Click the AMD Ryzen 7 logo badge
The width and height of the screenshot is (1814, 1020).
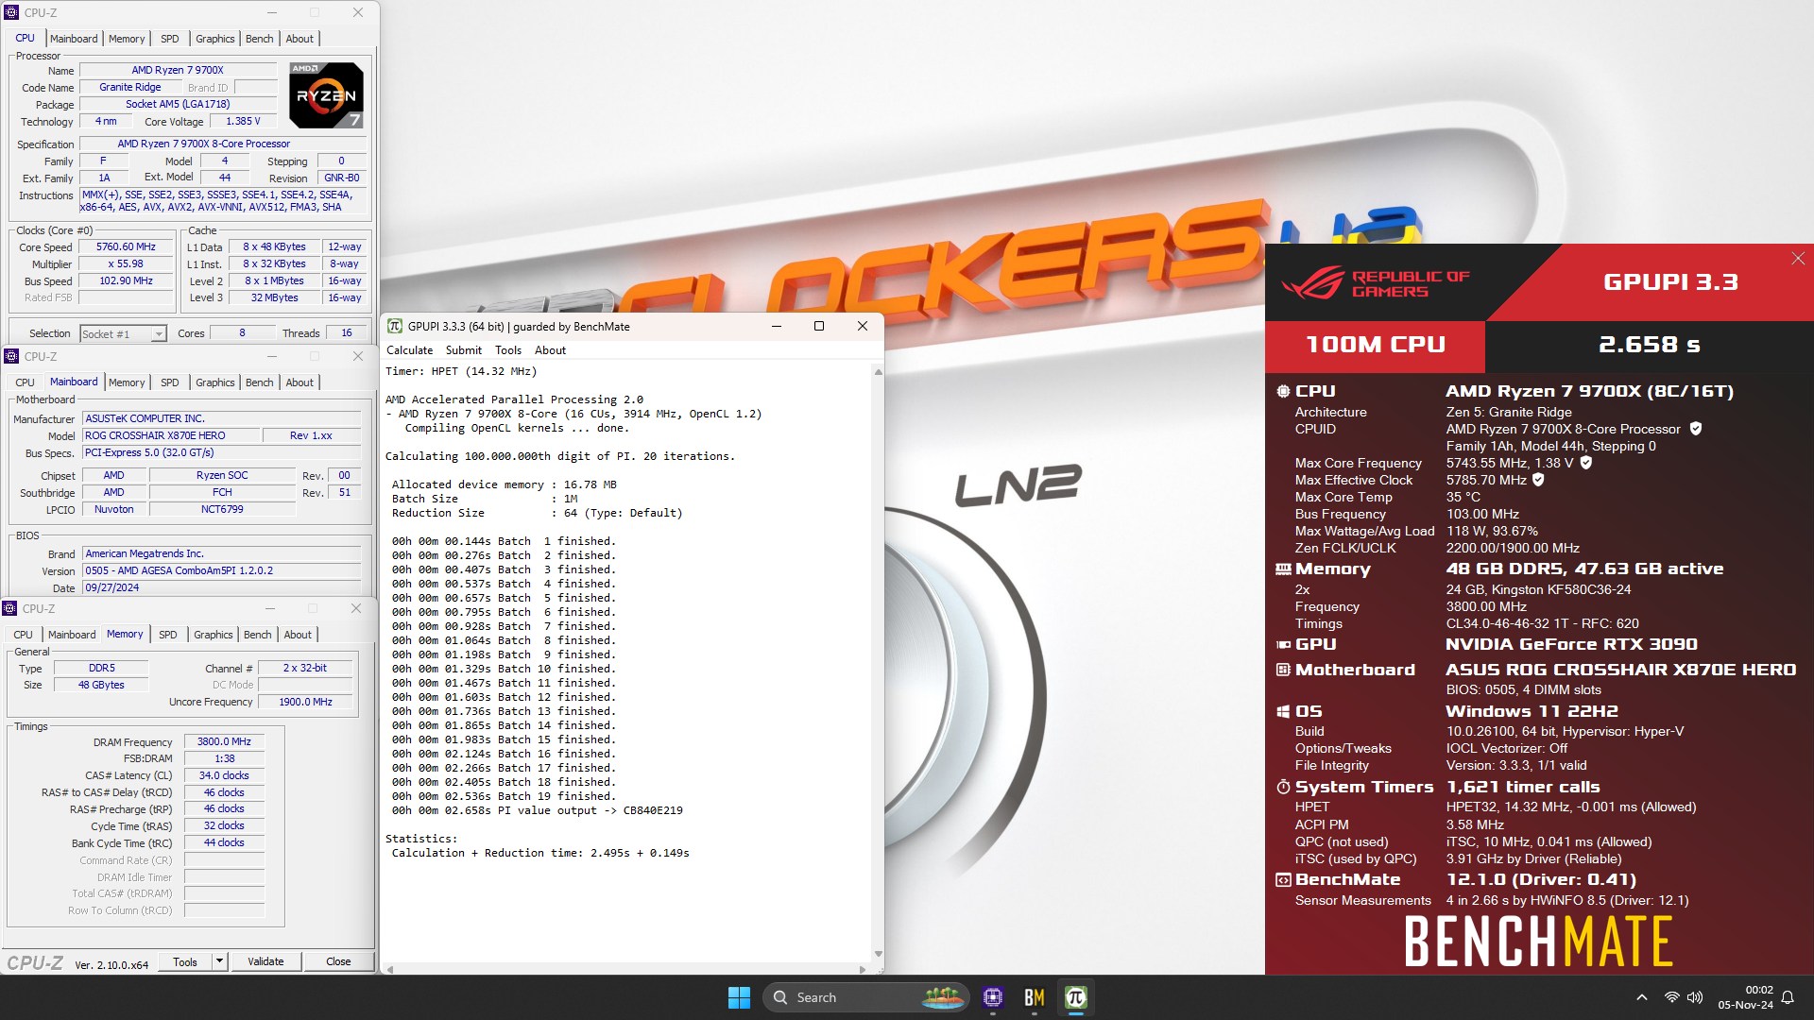click(x=326, y=95)
